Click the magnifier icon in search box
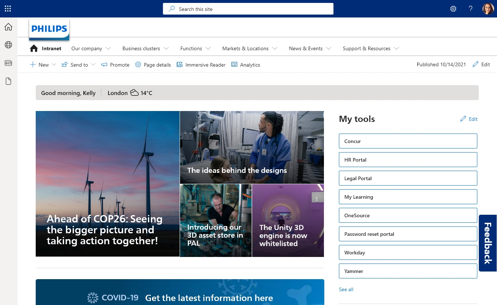 pos(172,9)
